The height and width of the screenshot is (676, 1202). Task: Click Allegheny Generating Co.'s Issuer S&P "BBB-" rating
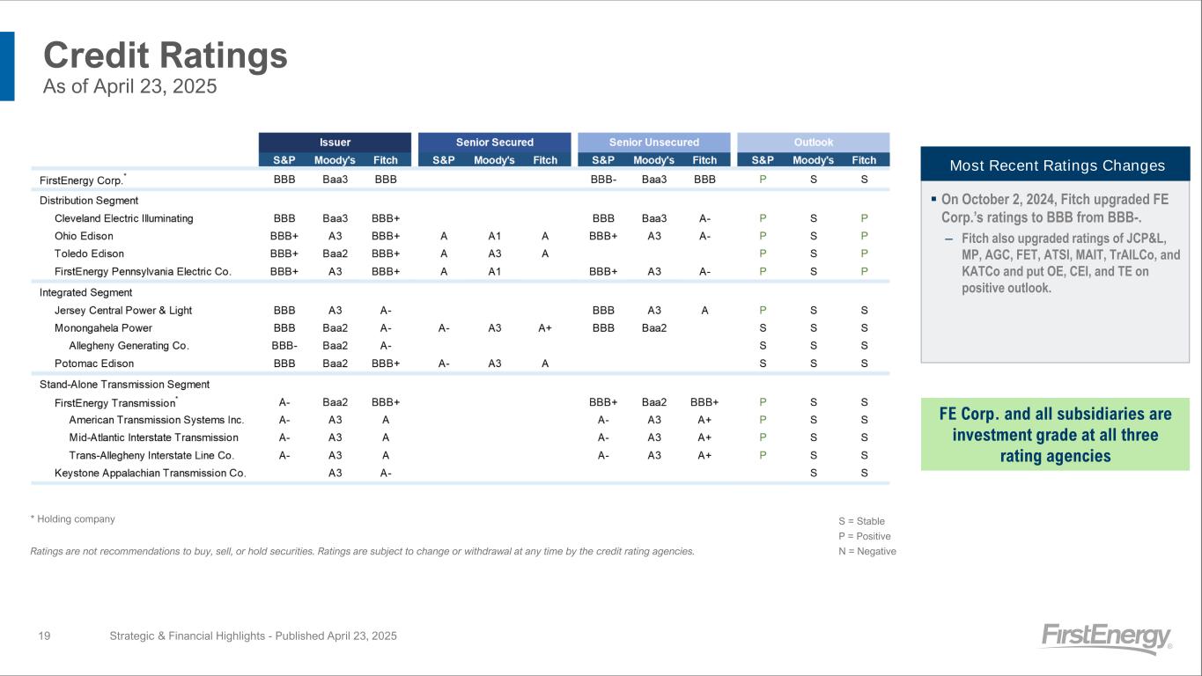click(284, 345)
